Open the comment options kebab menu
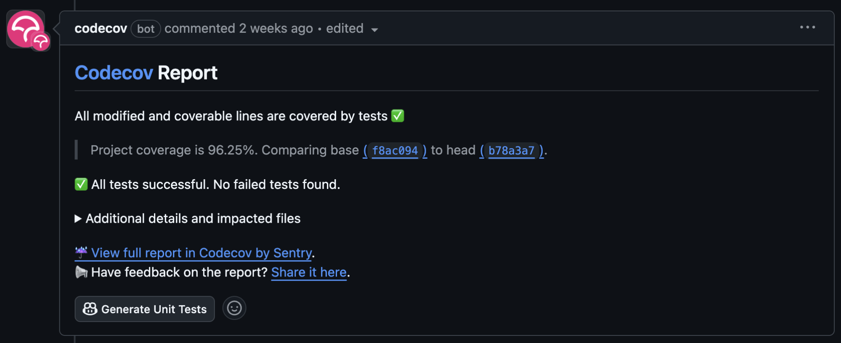Viewport: 841px width, 343px height. pyautogui.click(x=807, y=27)
